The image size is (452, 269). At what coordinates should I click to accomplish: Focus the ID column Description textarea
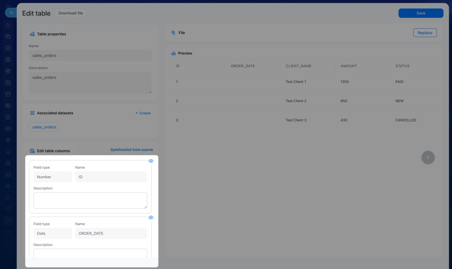[x=90, y=201]
